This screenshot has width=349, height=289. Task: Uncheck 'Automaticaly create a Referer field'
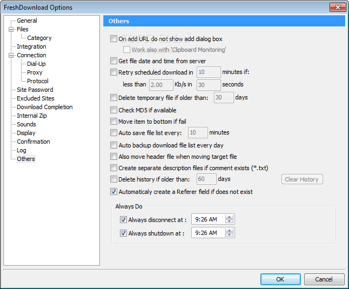(x=113, y=192)
